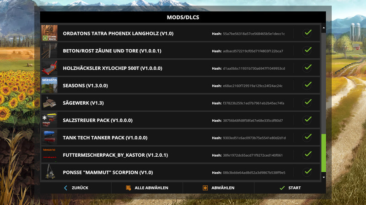Click the Abwählen button
Image resolution: width=366 pixels, height=205 pixels.
pyautogui.click(x=219, y=188)
